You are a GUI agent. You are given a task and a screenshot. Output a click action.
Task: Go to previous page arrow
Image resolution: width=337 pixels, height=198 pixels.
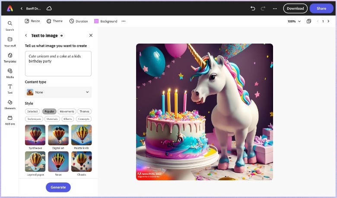click(x=318, y=21)
